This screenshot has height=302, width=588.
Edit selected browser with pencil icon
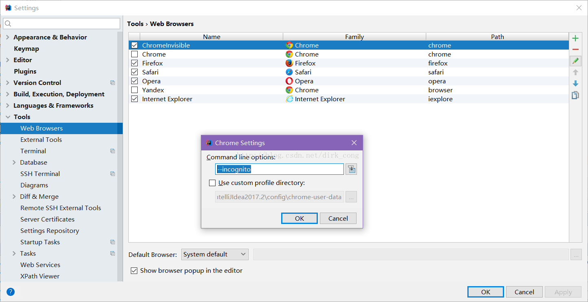click(x=575, y=61)
